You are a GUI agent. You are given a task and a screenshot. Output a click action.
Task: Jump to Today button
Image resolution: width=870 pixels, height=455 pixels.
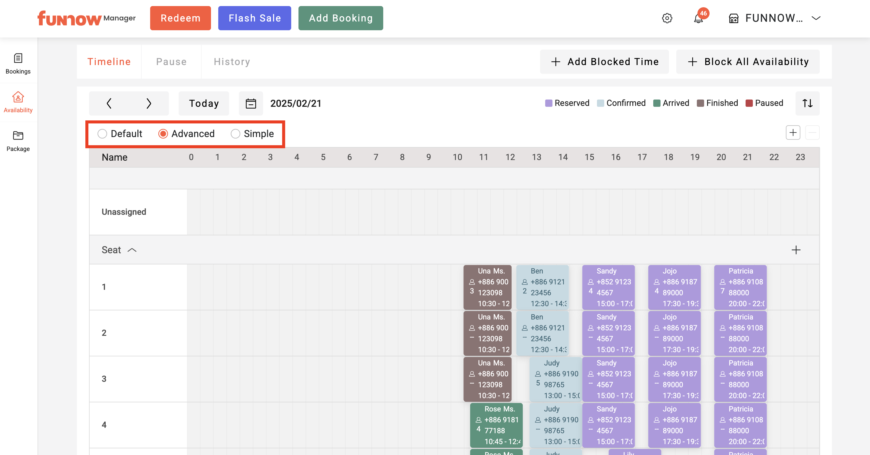pyautogui.click(x=204, y=103)
